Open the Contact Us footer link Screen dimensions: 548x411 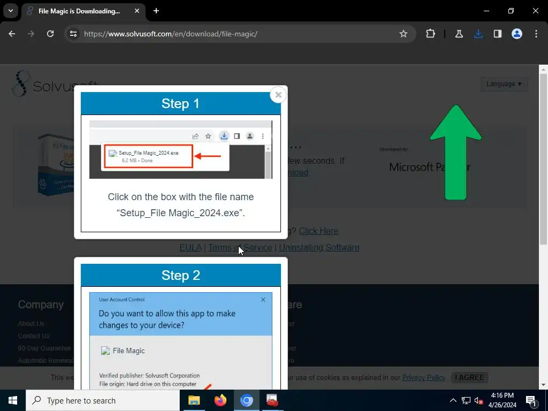(34, 336)
